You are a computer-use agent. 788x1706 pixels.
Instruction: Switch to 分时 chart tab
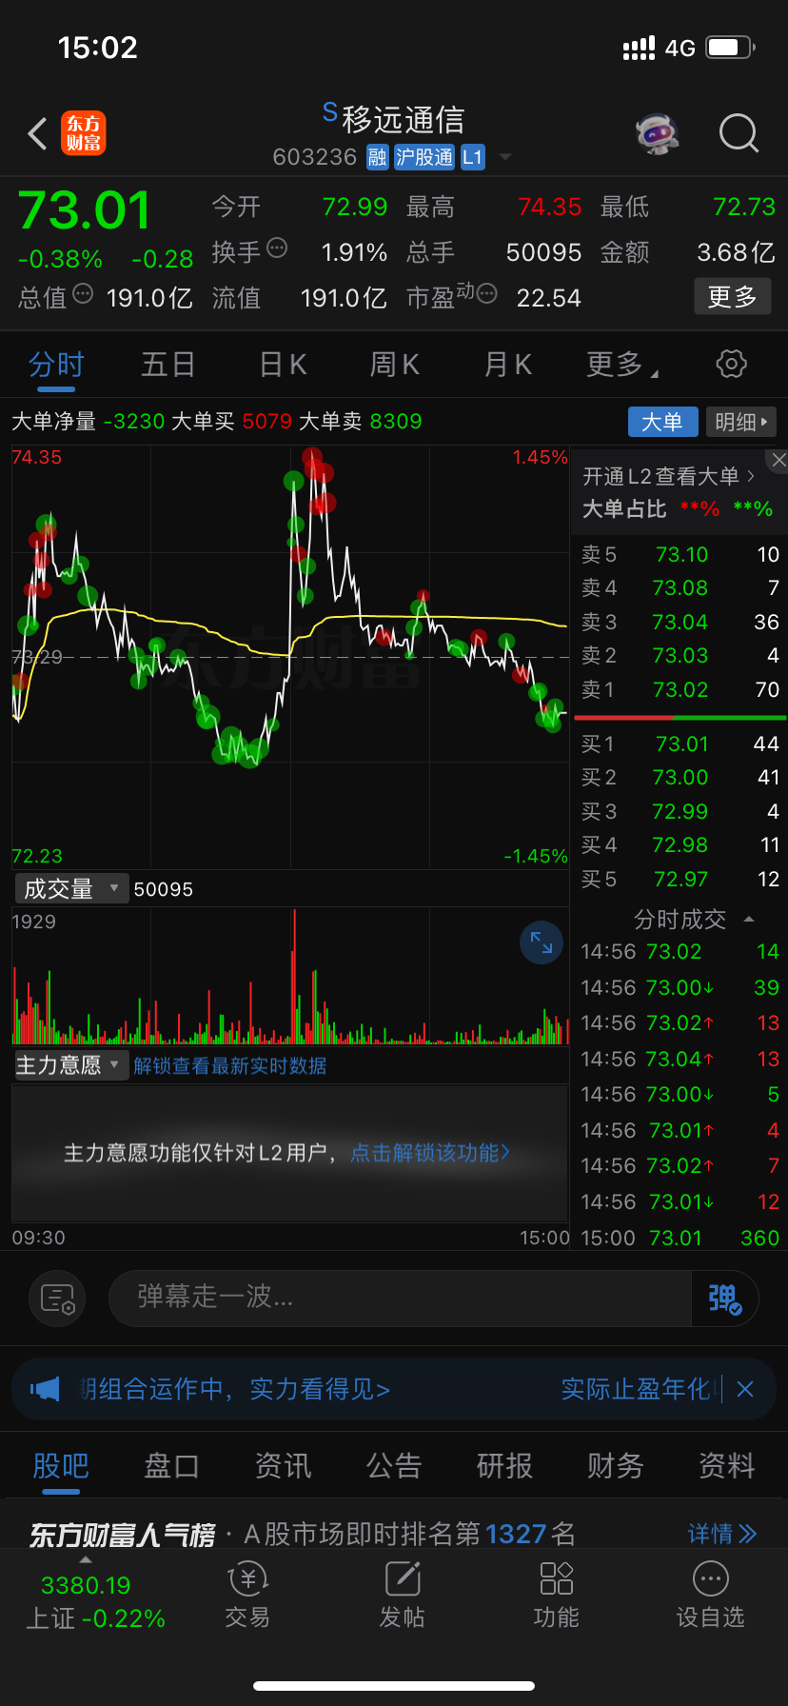click(x=56, y=365)
